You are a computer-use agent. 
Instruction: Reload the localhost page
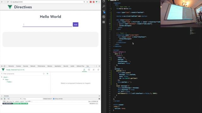click(8, 2)
